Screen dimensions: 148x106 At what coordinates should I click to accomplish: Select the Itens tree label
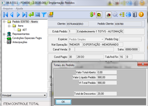coord(21,26)
